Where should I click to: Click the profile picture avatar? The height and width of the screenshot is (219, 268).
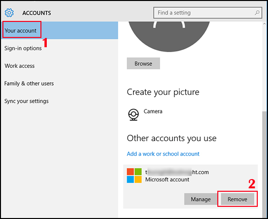click(169, 36)
